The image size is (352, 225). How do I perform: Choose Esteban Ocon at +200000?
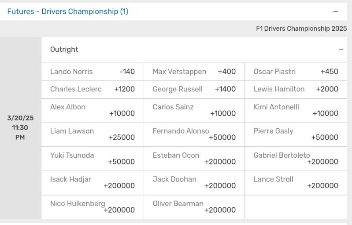(194, 159)
